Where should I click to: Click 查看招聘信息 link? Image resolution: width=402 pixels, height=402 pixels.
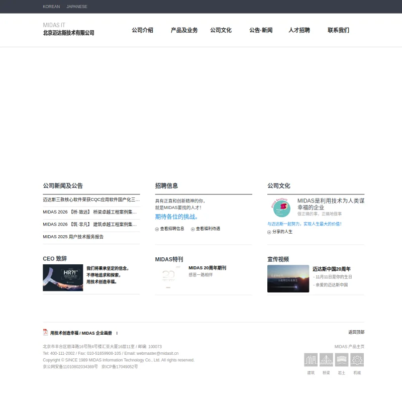click(172, 229)
